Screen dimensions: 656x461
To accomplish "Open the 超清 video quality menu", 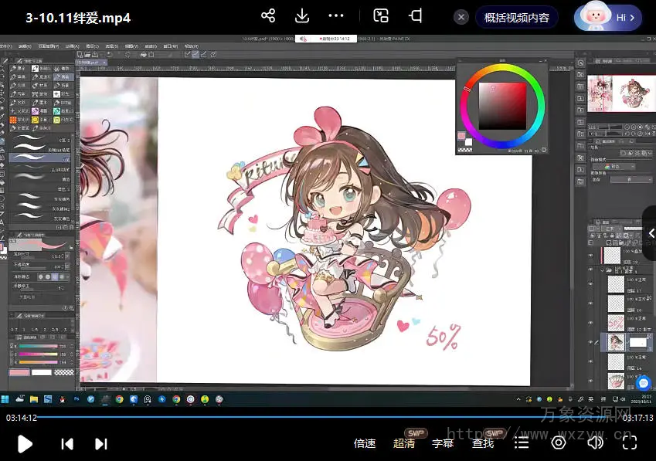I will coord(404,443).
